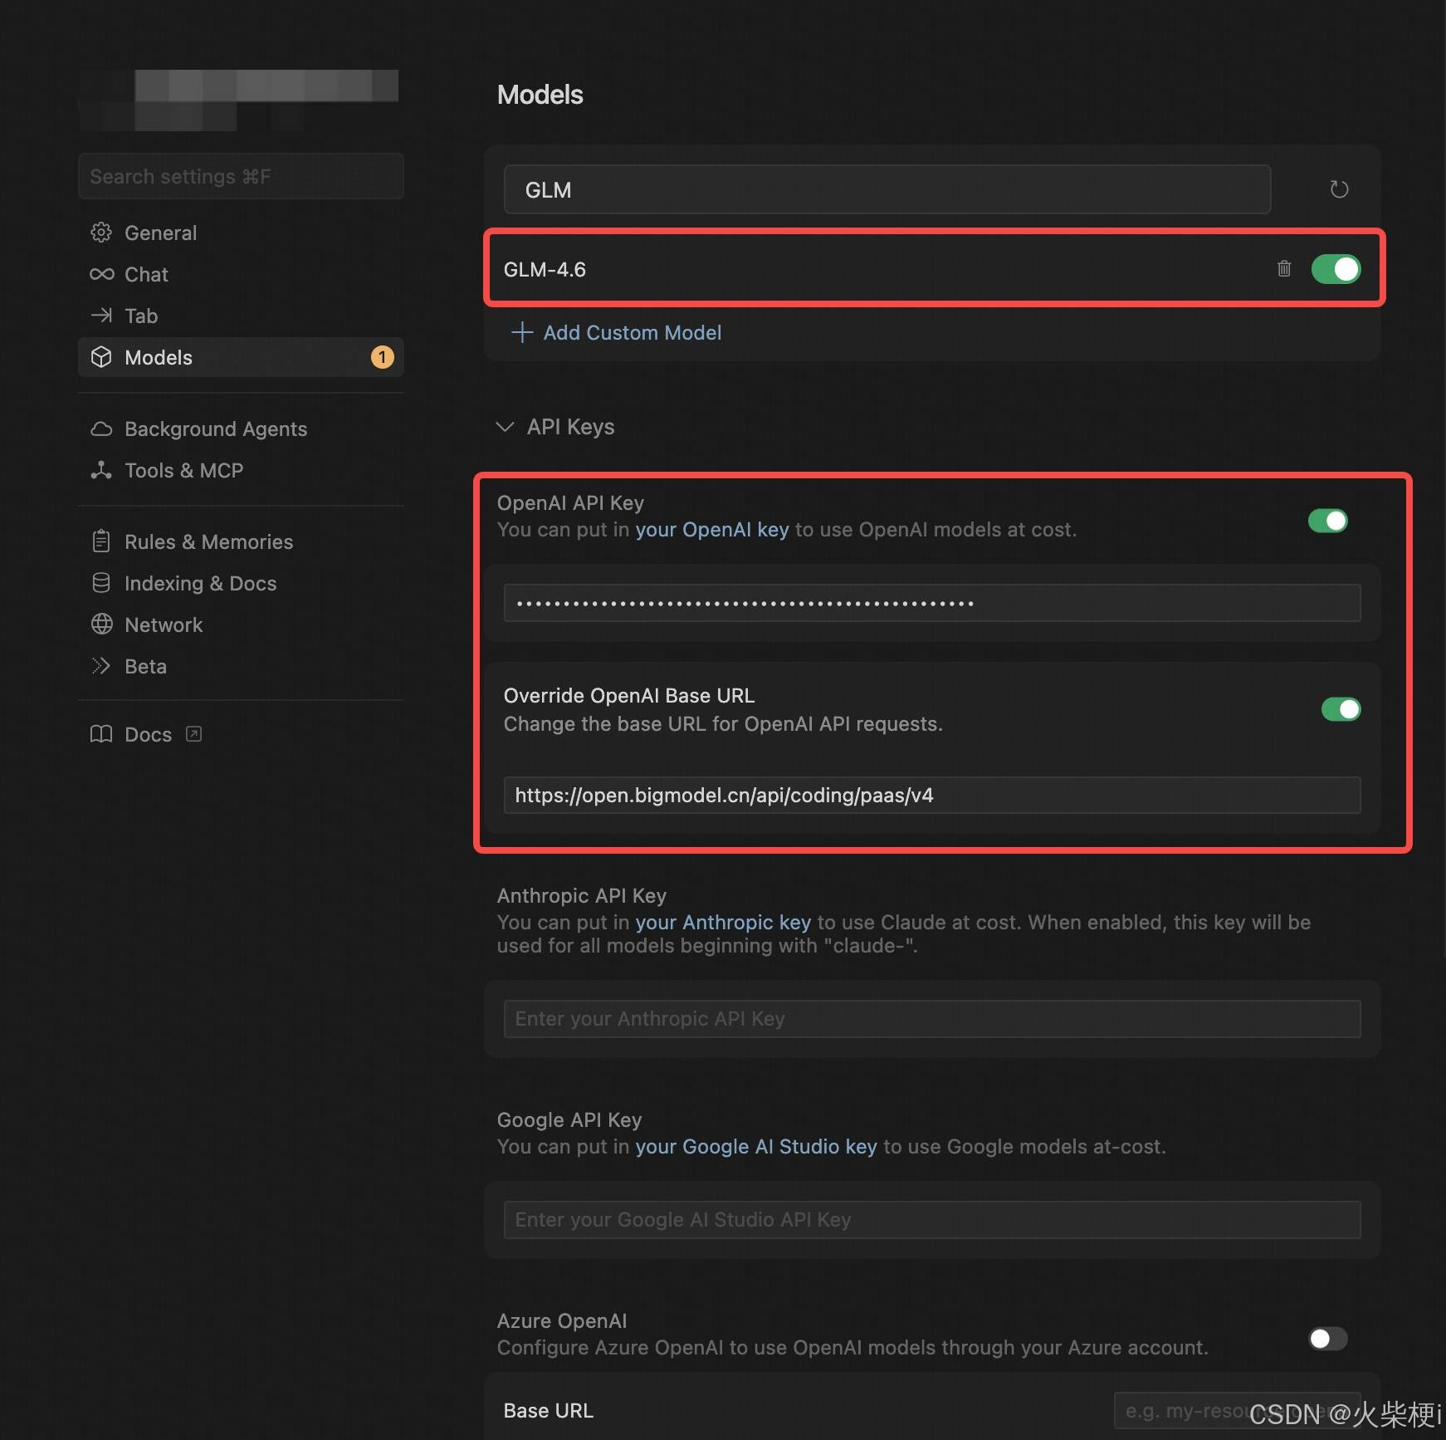1446x1440 pixels.
Task: Click the Chat infinity icon
Action: click(x=101, y=274)
